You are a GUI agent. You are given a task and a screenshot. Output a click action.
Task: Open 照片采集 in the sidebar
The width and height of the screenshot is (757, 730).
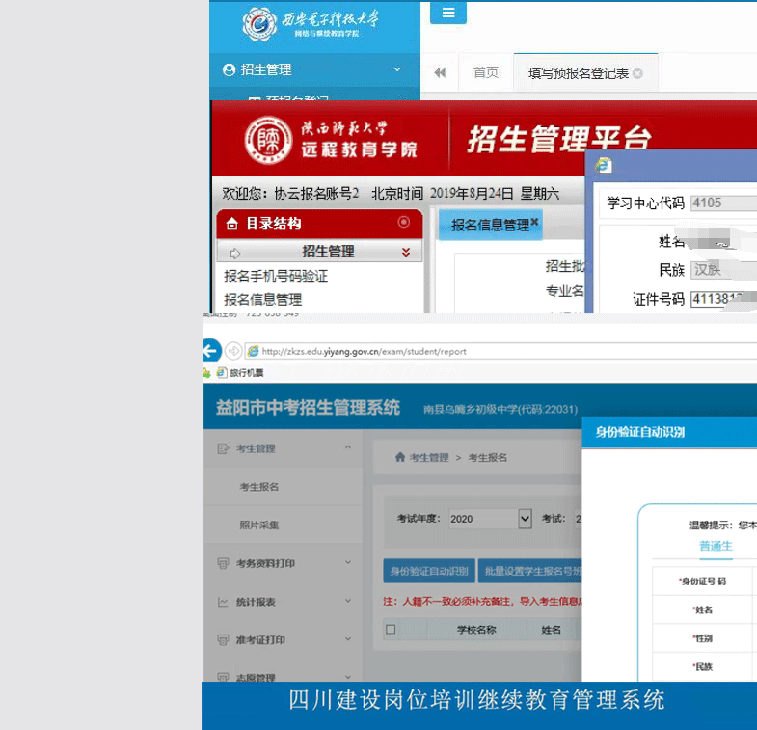tap(258, 525)
